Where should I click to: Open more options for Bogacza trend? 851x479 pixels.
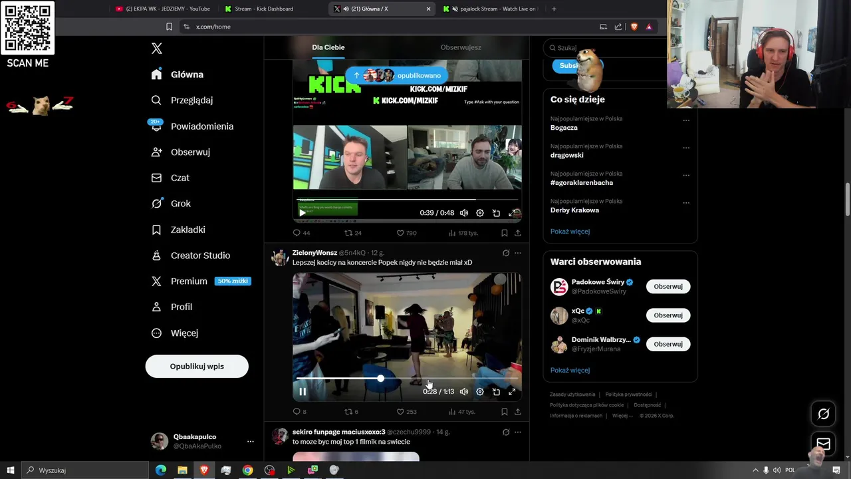pos(686,120)
